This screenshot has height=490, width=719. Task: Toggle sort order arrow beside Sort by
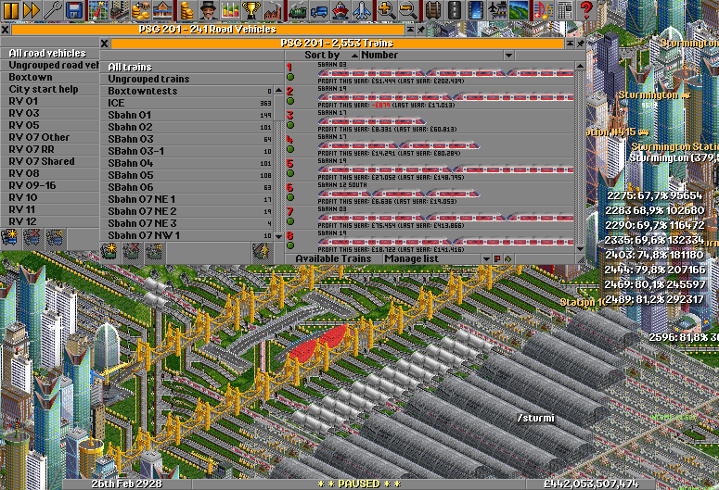pyautogui.click(x=354, y=56)
